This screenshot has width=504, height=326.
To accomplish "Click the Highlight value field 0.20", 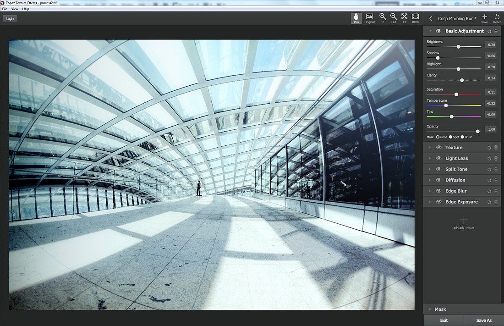I will [x=491, y=67].
